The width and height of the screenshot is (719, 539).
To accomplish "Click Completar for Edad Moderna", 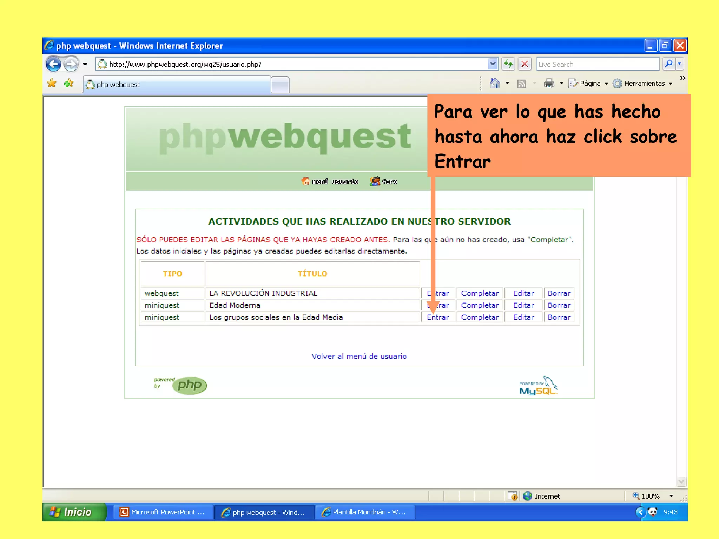I will [480, 305].
